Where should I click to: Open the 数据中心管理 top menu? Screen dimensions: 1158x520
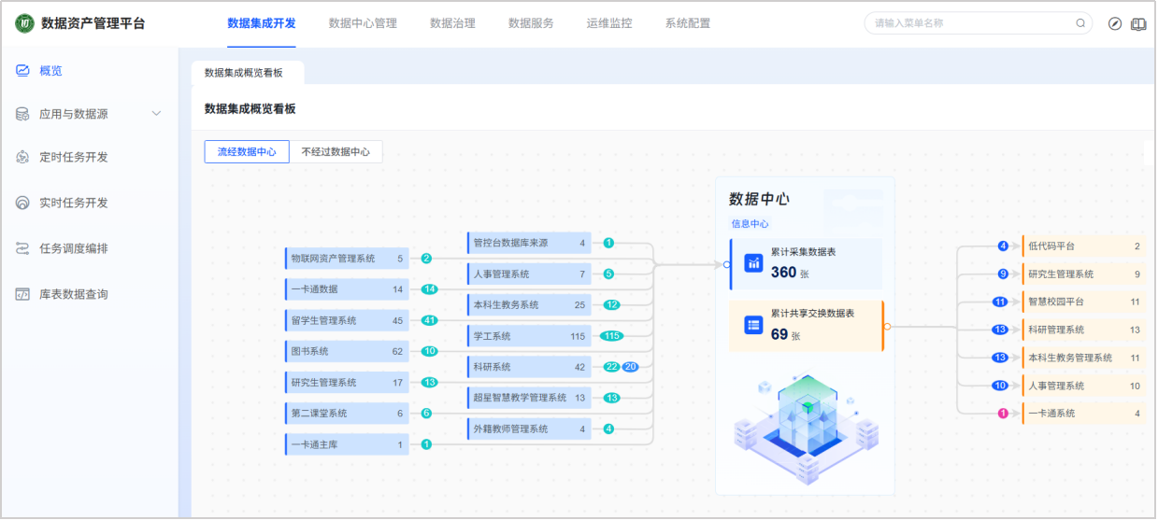pyautogui.click(x=363, y=23)
